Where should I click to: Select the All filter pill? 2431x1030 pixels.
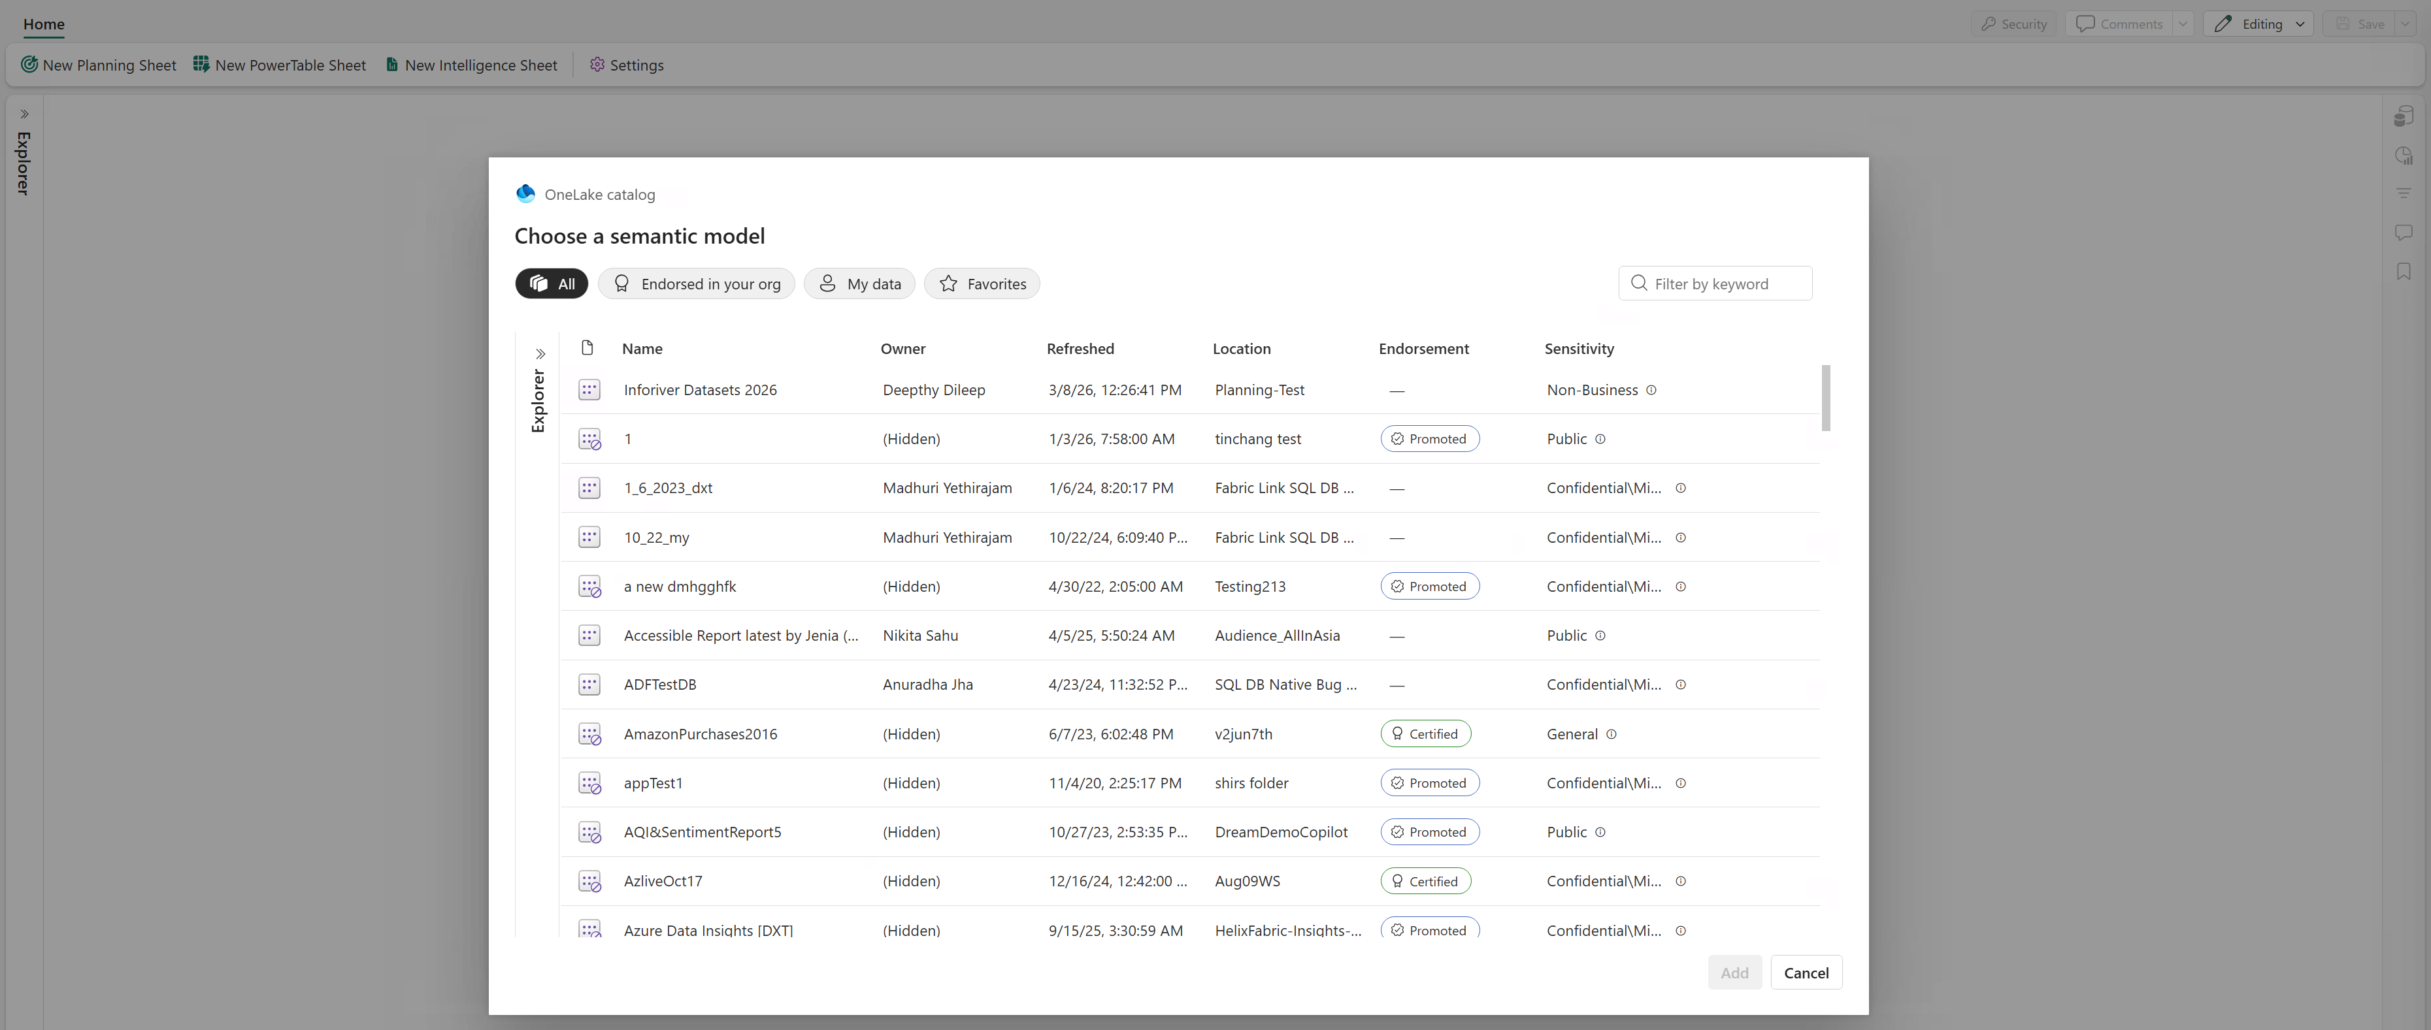(x=551, y=284)
